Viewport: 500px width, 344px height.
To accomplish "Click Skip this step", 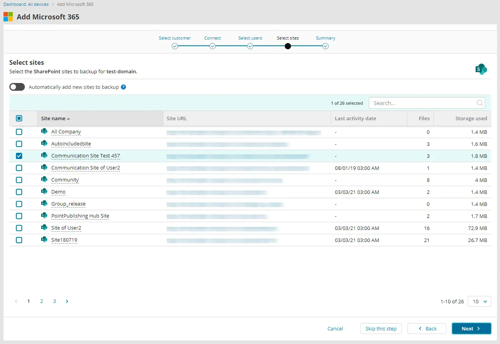I will click(x=381, y=328).
